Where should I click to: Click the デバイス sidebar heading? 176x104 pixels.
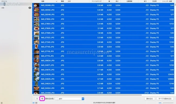pos(4,1)
